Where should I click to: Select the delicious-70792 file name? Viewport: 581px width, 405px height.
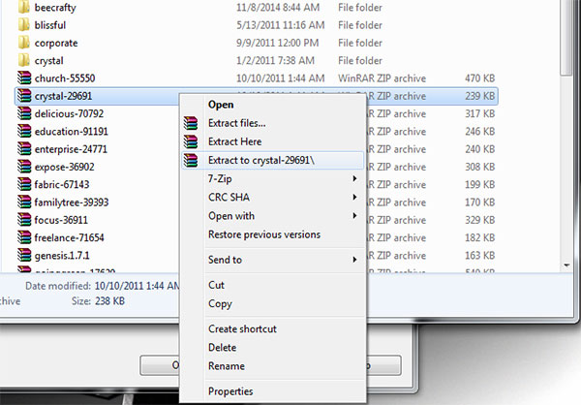[x=69, y=113]
